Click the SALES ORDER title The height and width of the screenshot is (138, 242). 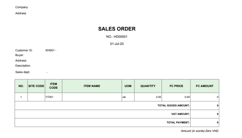(117, 29)
